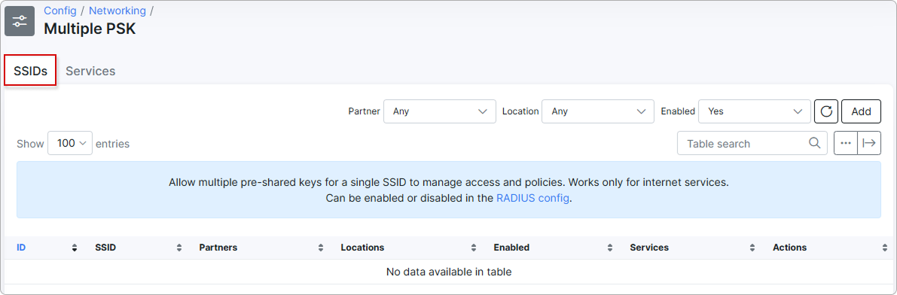Follow the Config breadcrumb link
This screenshot has width=897, height=295.
[x=60, y=11]
